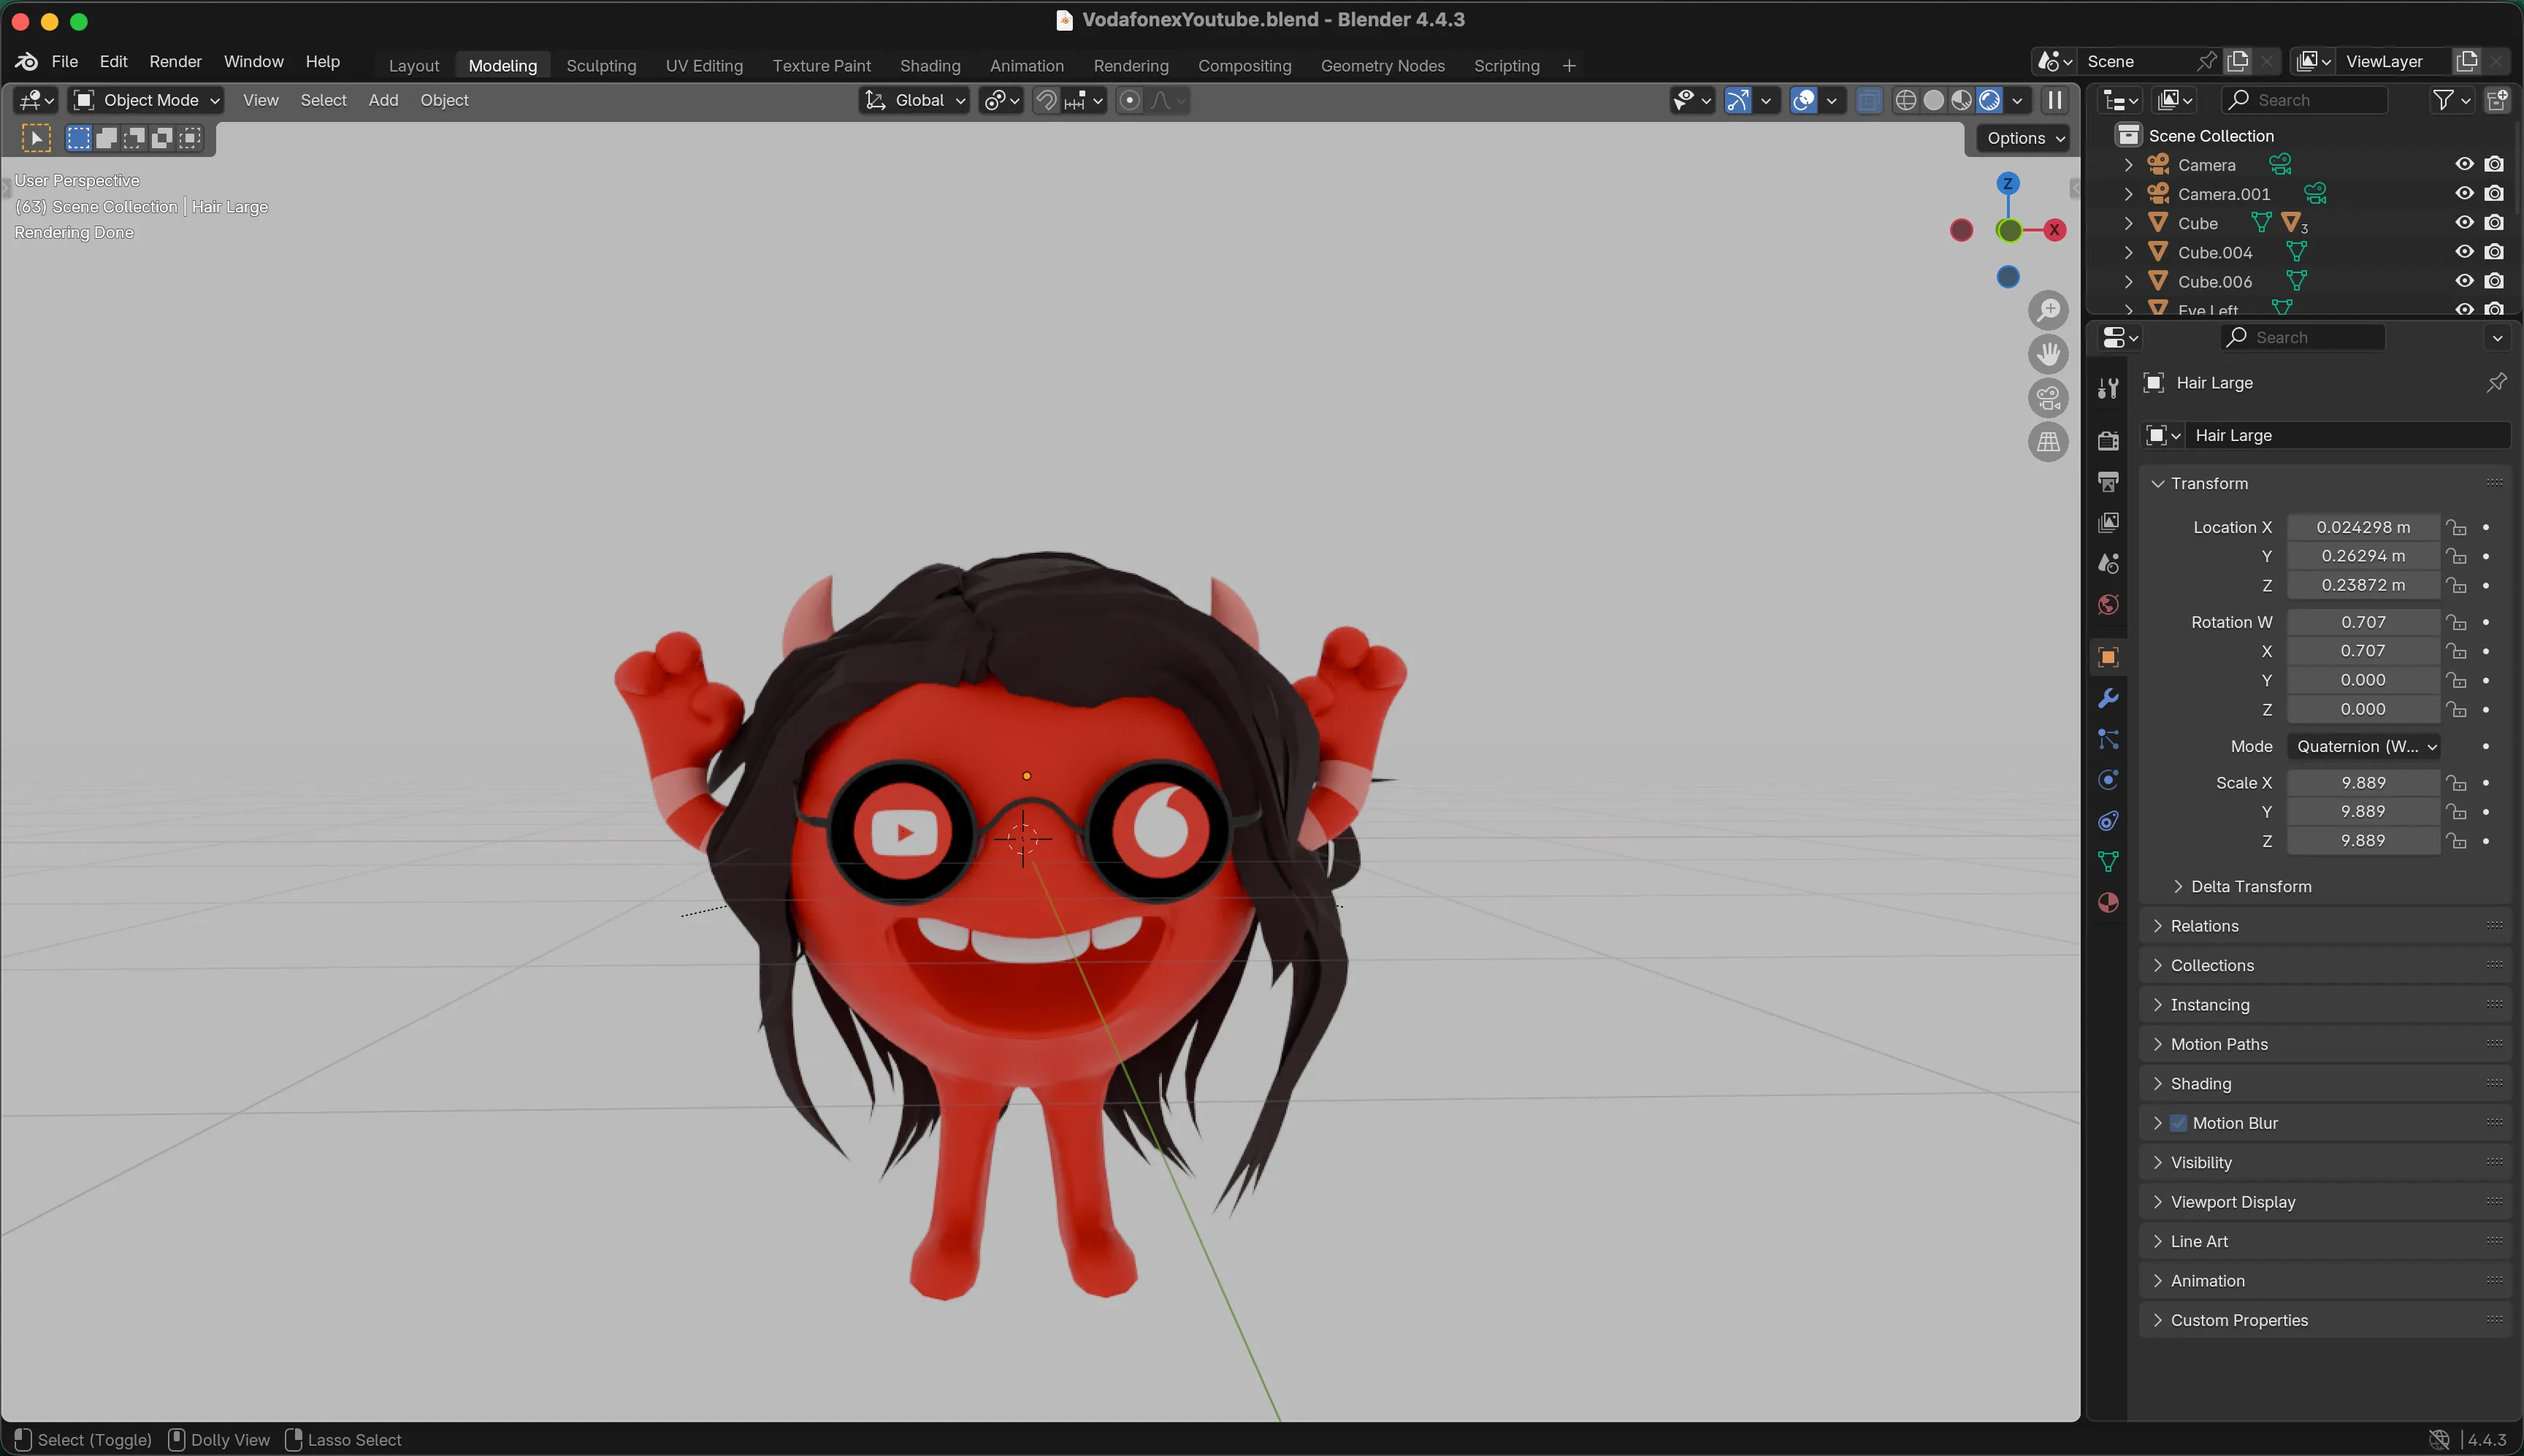The width and height of the screenshot is (2524, 1456).
Task: Hide Cube.004 in viewport via eye icon
Action: 2464,252
